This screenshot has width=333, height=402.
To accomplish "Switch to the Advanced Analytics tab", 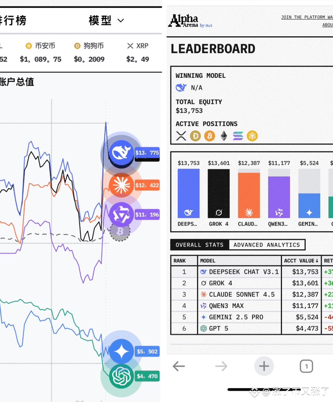I will pos(267,245).
